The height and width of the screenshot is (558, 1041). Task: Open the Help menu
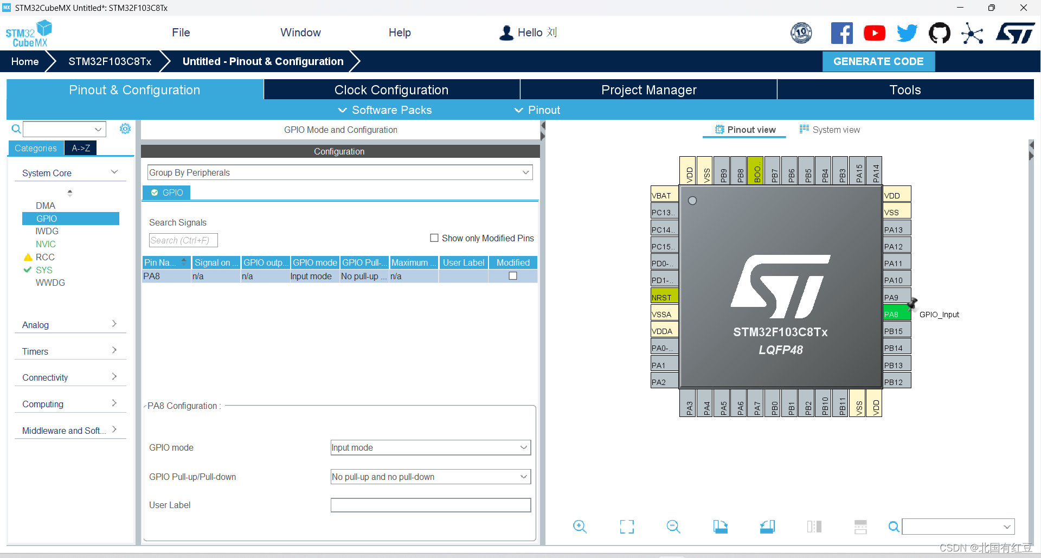tap(400, 33)
